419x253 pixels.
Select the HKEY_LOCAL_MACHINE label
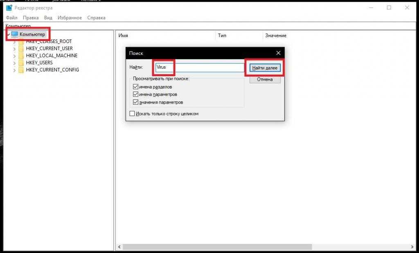(52, 56)
